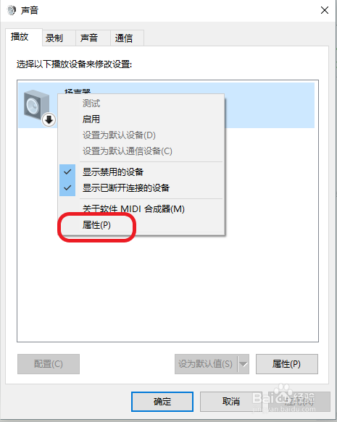Image resolution: width=337 pixels, height=422 pixels.
Task: Close the 声音 dialog window
Action: coord(325,10)
